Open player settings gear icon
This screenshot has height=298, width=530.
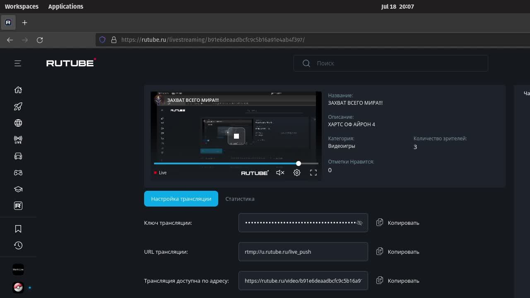tap(297, 173)
